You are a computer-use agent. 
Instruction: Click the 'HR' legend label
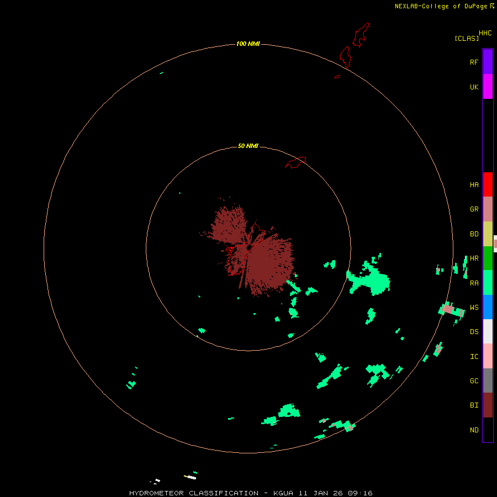[474, 258]
